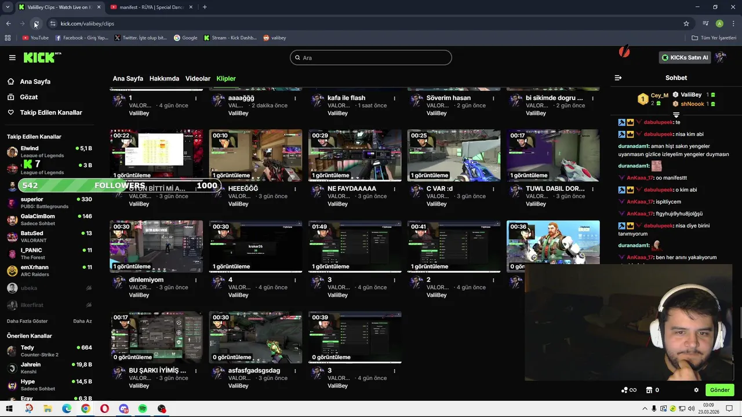Play the 'TUWL DABIL DOR...' clip thumbnail
The width and height of the screenshot is (742, 417).
click(553, 155)
